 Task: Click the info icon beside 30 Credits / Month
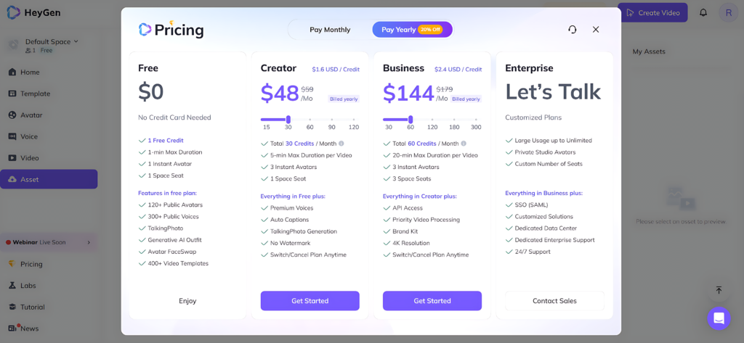tap(341, 144)
